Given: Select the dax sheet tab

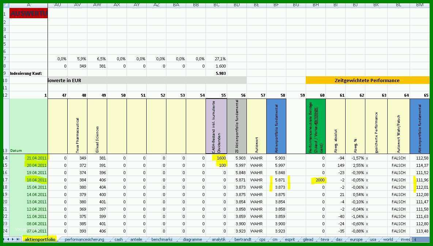Looking at the screenshot, I should tap(339, 239).
